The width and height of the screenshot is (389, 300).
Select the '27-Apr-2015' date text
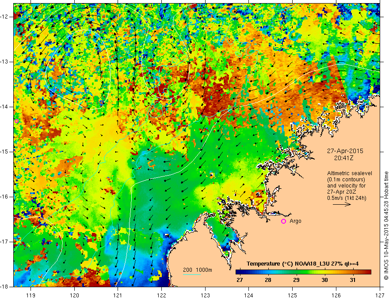pyautogui.click(x=345, y=151)
